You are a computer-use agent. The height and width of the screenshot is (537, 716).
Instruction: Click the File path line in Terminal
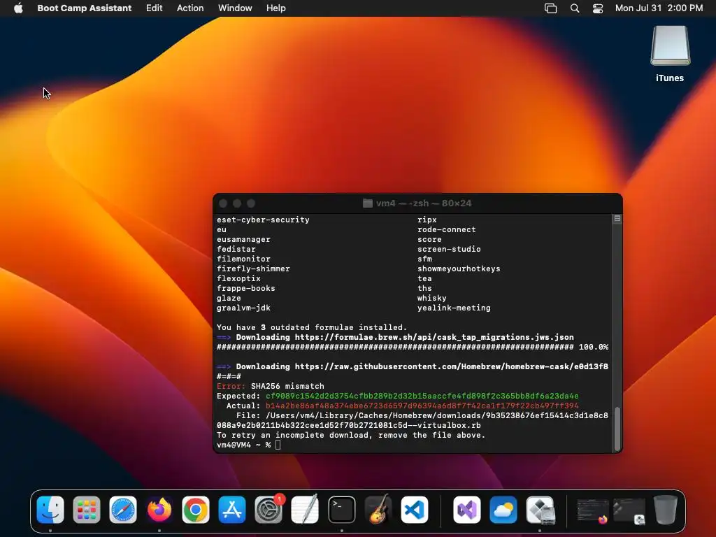pos(422,415)
